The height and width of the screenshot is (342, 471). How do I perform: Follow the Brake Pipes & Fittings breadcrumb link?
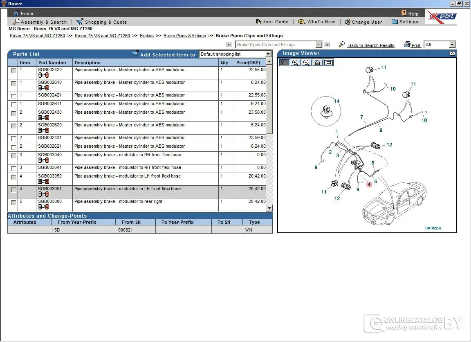point(185,36)
